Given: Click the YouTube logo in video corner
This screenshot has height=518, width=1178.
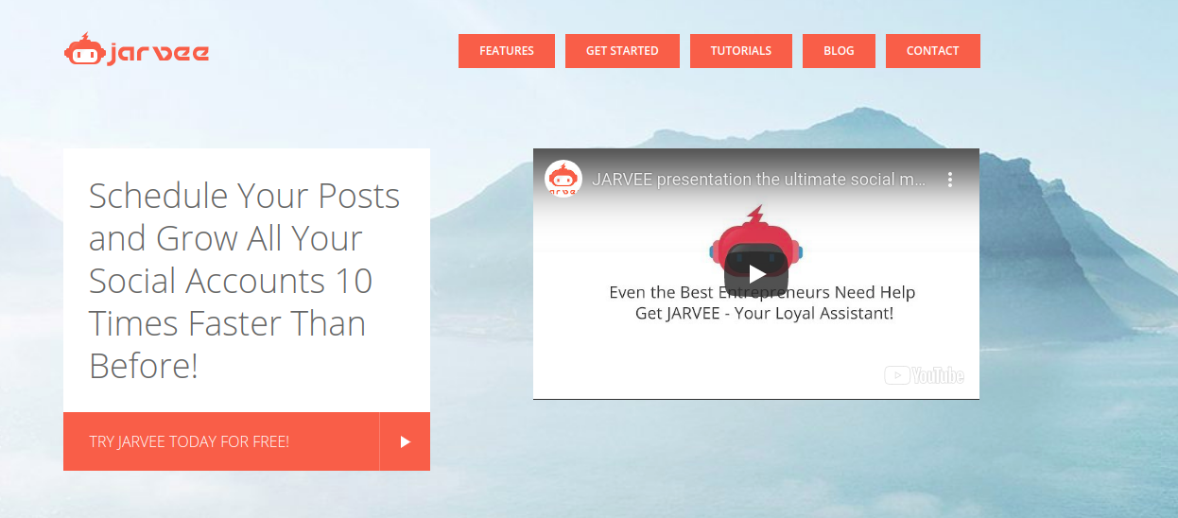Looking at the screenshot, I should (924, 375).
